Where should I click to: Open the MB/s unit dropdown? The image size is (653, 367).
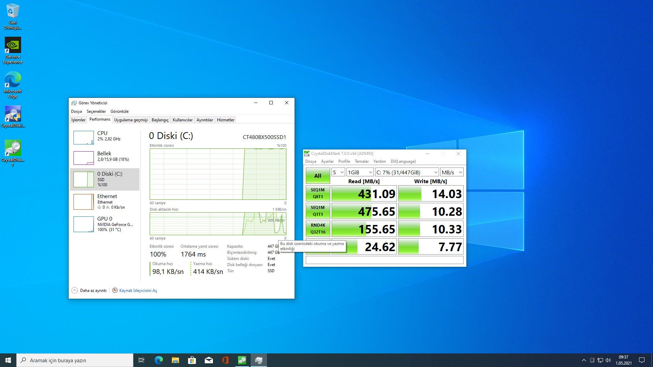452,172
